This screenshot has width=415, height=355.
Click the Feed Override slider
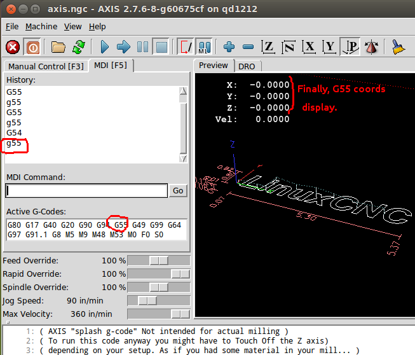point(158,261)
